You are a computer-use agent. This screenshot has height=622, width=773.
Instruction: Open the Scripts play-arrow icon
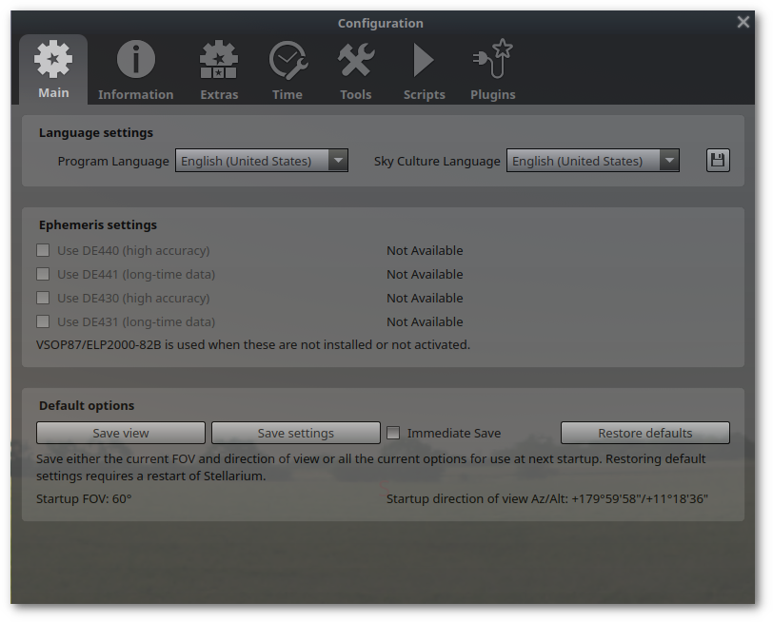(x=424, y=61)
